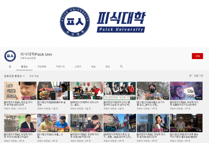The width and height of the screenshot is (209, 143).
Task: Click '조회수 18만회 • 6일 전' text
Action: click(x=114, y=109)
